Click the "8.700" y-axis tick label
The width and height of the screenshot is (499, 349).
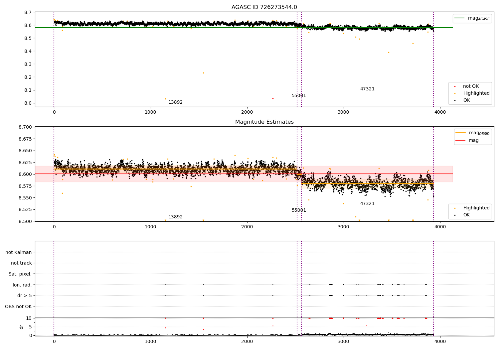point(26,127)
